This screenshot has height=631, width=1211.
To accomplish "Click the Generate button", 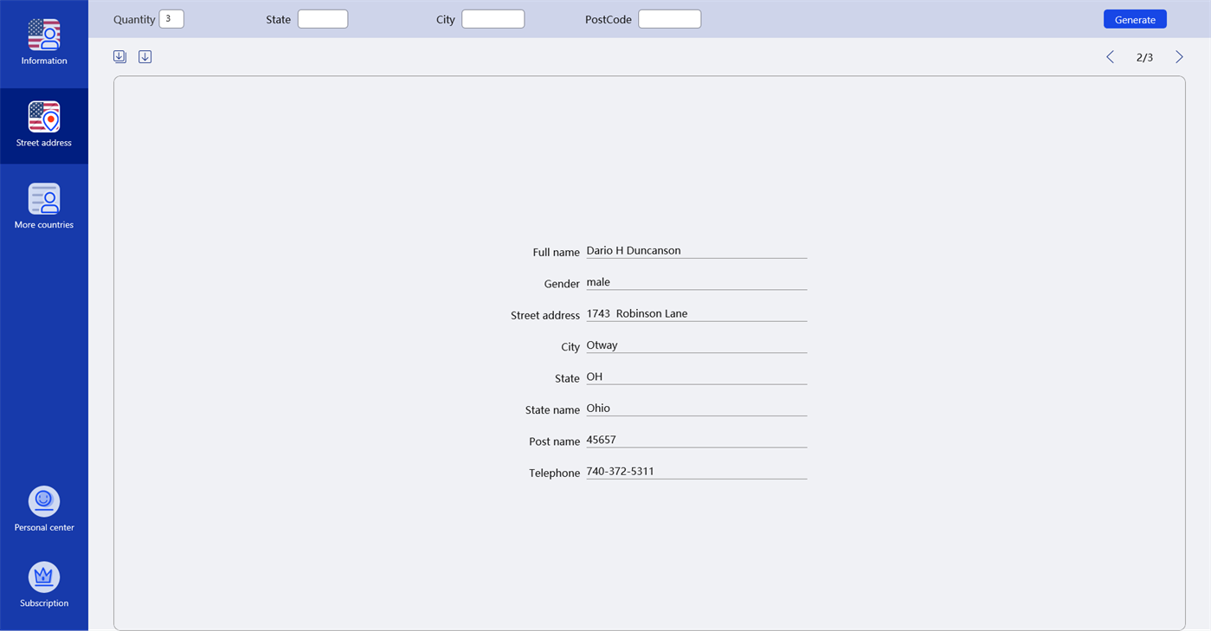I will click(1135, 19).
